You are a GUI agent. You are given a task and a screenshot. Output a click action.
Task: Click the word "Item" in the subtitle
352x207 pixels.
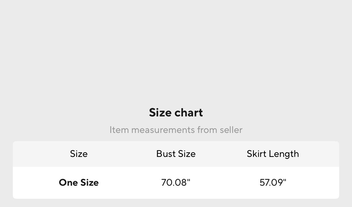(119, 130)
